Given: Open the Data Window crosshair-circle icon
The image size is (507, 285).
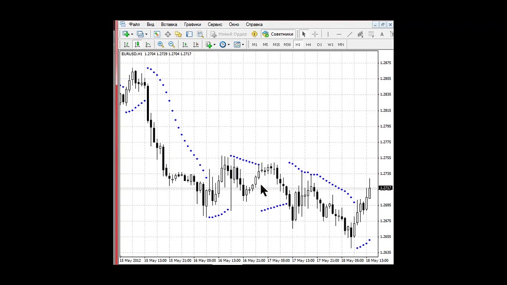Looking at the screenshot, I should [168, 34].
